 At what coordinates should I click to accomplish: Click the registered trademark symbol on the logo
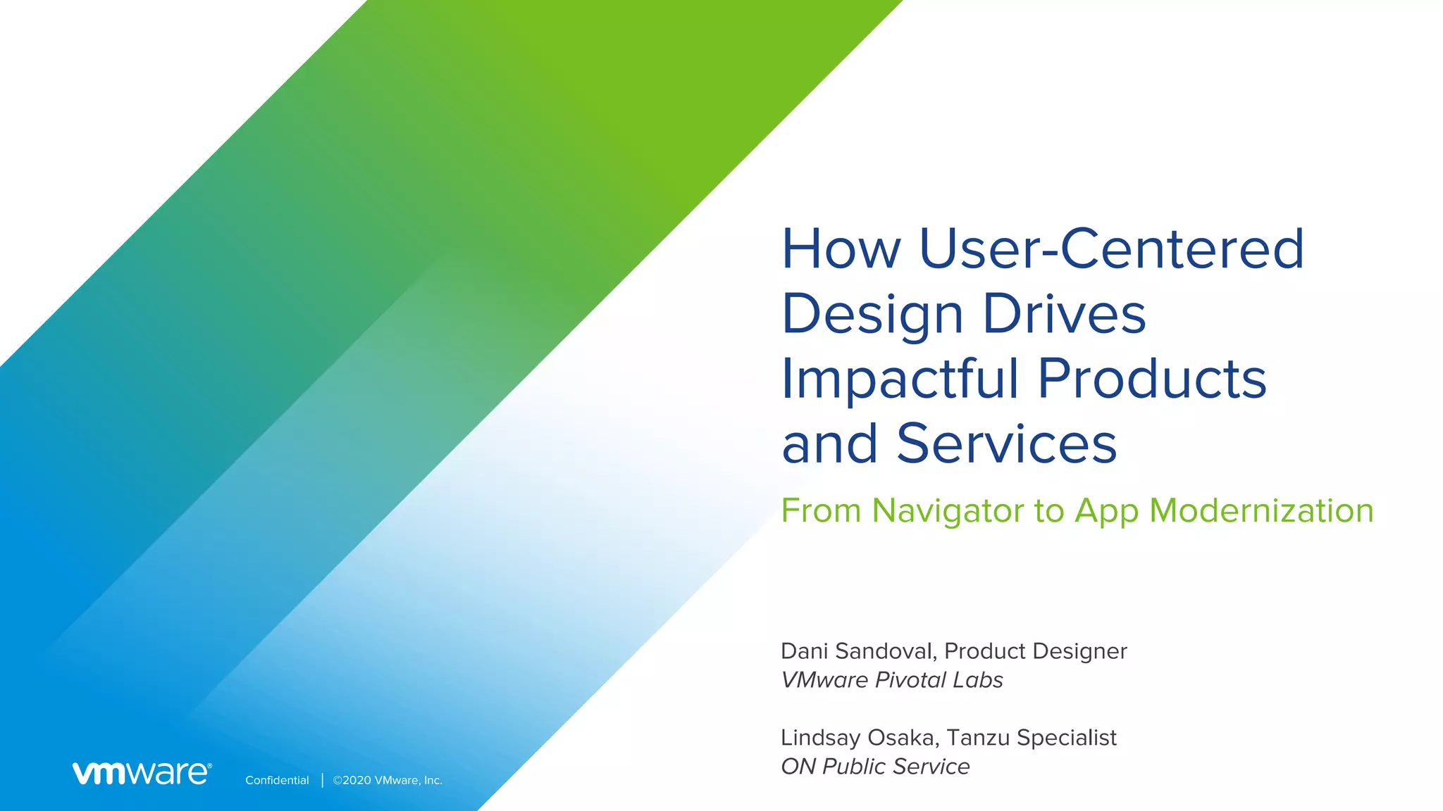click(209, 765)
